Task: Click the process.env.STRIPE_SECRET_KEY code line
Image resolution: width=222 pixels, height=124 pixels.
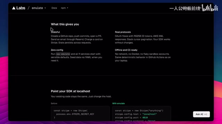Action: click(75, 114)
